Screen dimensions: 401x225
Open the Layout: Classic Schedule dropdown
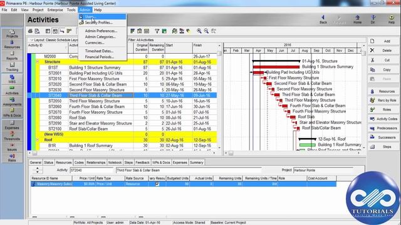[54, 40]
